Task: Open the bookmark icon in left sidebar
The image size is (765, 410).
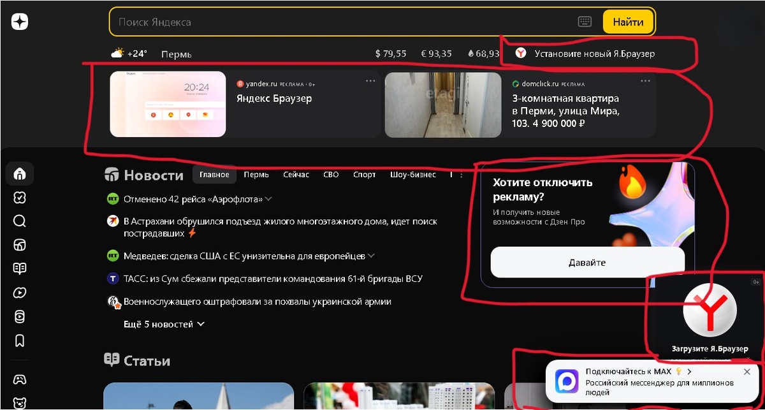Action: [20, 340]
